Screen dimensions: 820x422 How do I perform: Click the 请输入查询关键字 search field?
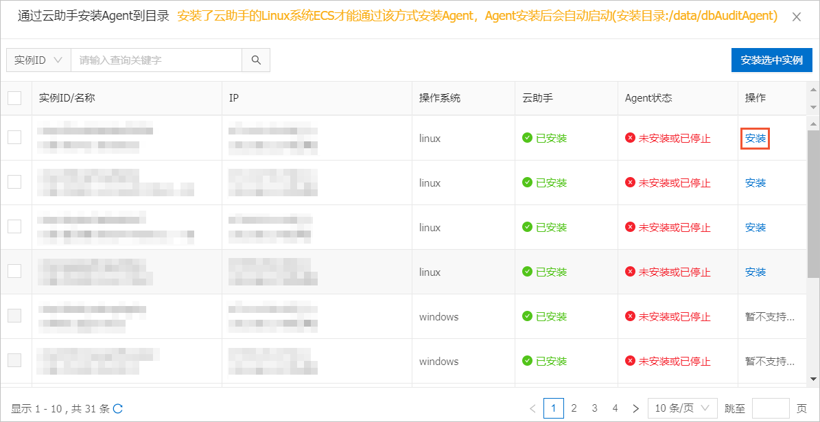coord(156,60)
